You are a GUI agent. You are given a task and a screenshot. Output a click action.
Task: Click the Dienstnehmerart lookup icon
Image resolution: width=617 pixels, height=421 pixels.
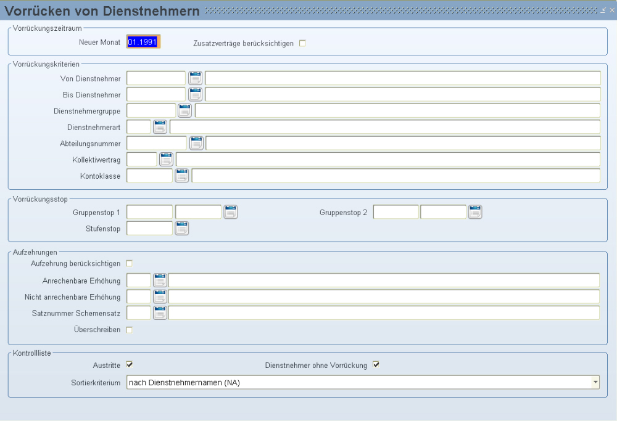[160, 127]
